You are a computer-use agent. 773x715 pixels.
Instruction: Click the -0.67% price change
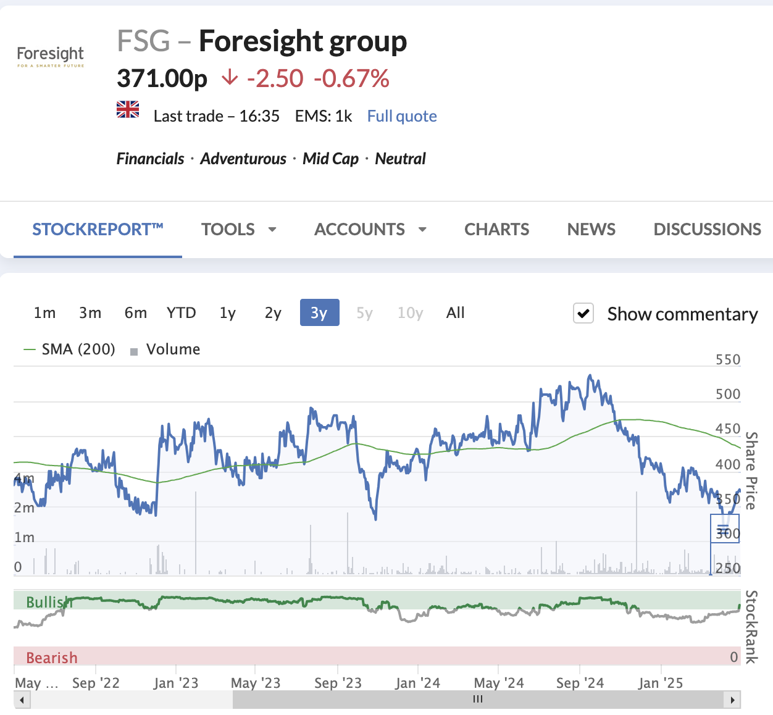point(352,78)
